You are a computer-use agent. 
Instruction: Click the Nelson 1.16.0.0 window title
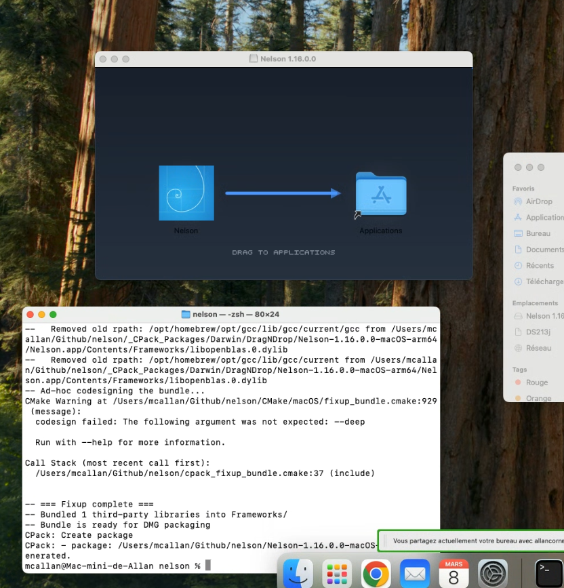point(288,59)
